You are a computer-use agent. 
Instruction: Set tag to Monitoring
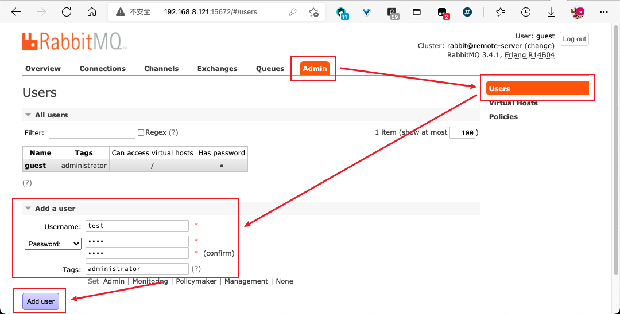click(150, 281)
